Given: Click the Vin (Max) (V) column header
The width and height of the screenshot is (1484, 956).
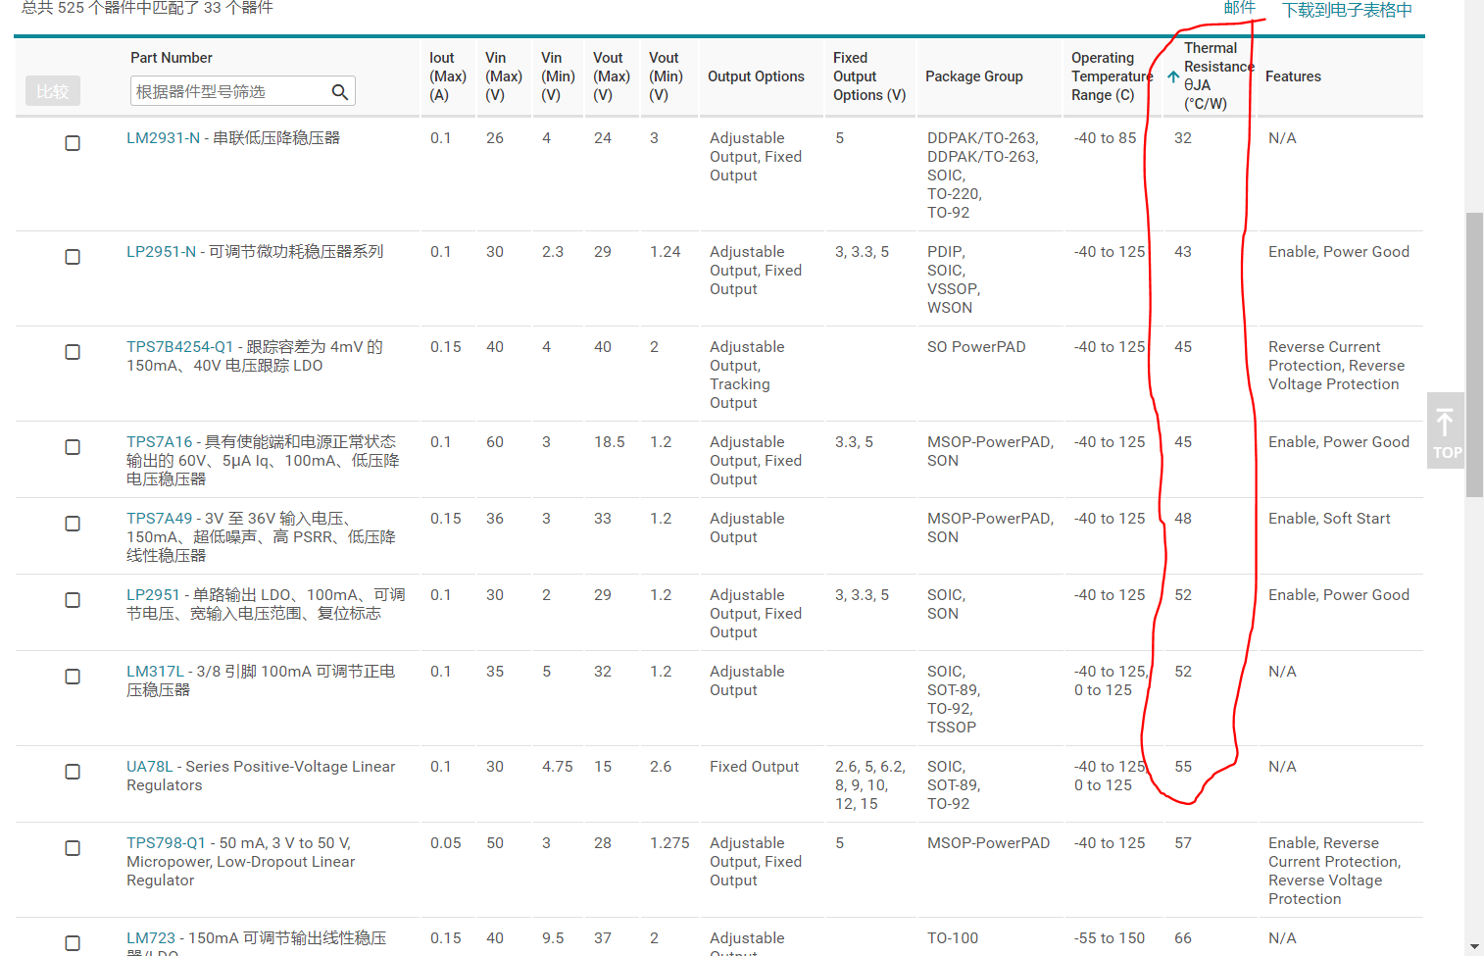Looking at the screenshot, I should coord(503,76).
